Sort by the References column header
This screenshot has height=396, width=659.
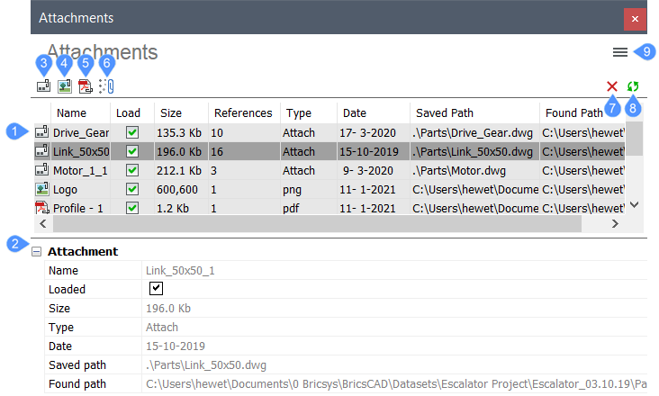pos(243,113)
